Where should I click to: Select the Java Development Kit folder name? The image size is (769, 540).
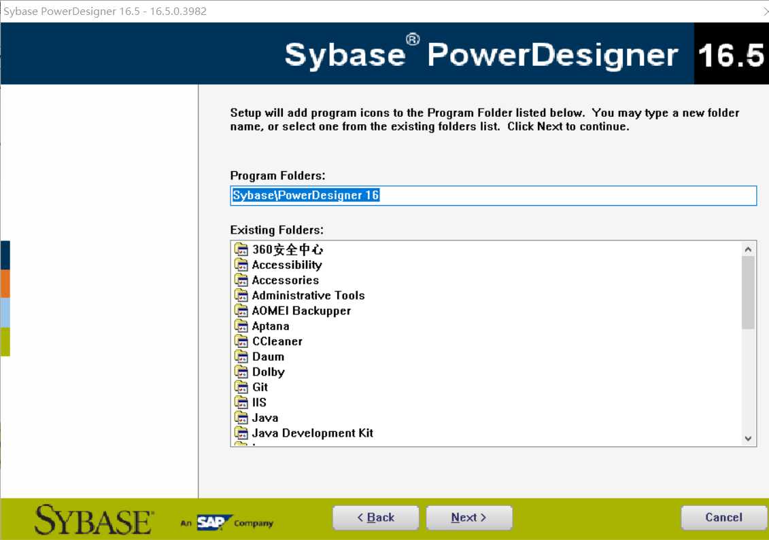coord(313,433)
